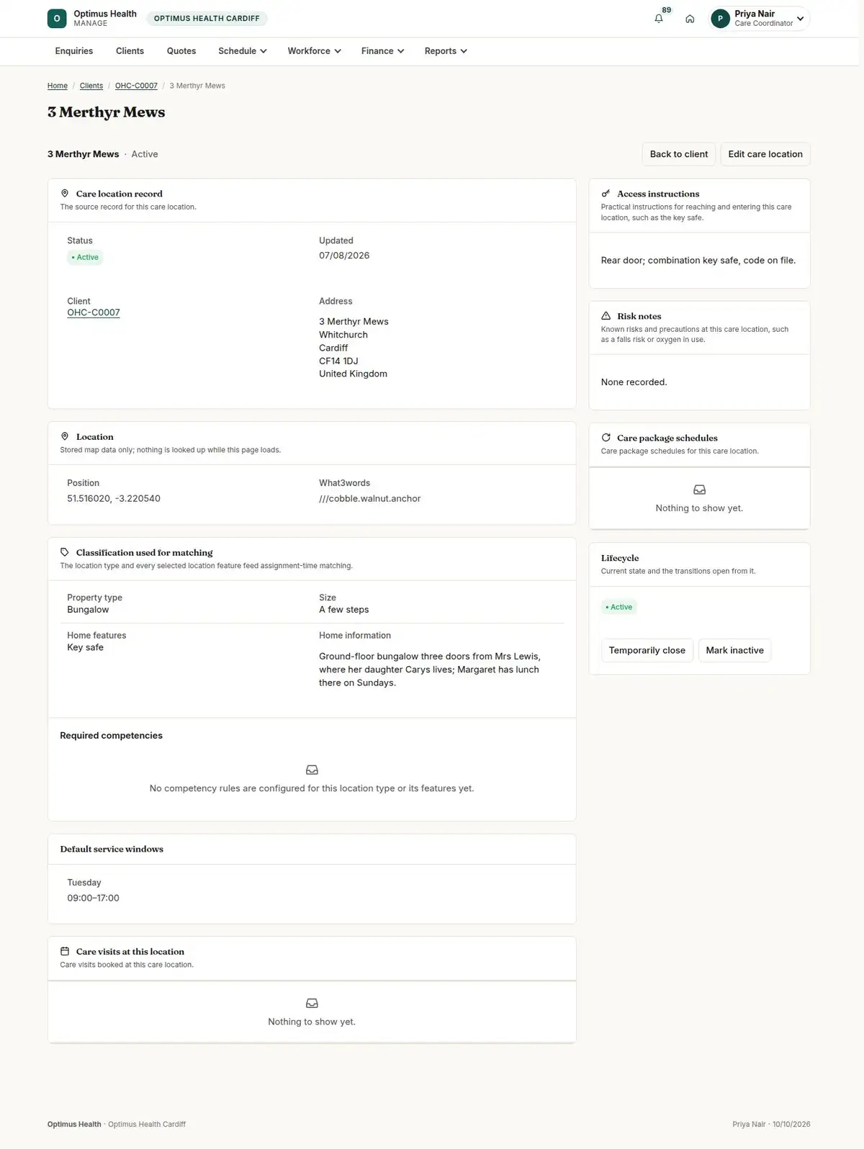This screenshot has width=864, height=1149.
Task: Click Temporarily close button
Action: (647, 650)
